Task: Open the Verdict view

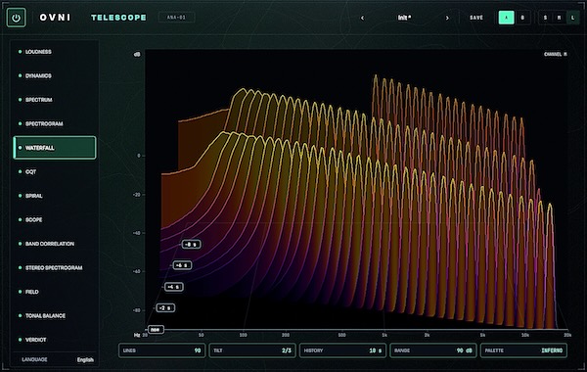Action: pyautogui.click(x=55, y=340)
